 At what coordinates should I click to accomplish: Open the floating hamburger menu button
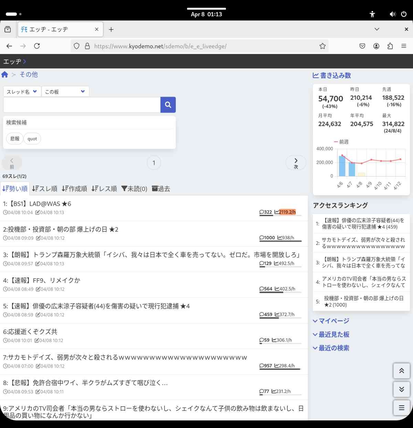click(x=401, y=408)
